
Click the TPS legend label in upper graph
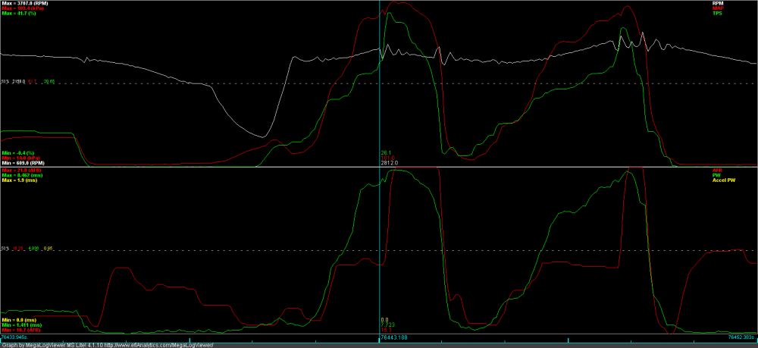(x=718, y=13)
